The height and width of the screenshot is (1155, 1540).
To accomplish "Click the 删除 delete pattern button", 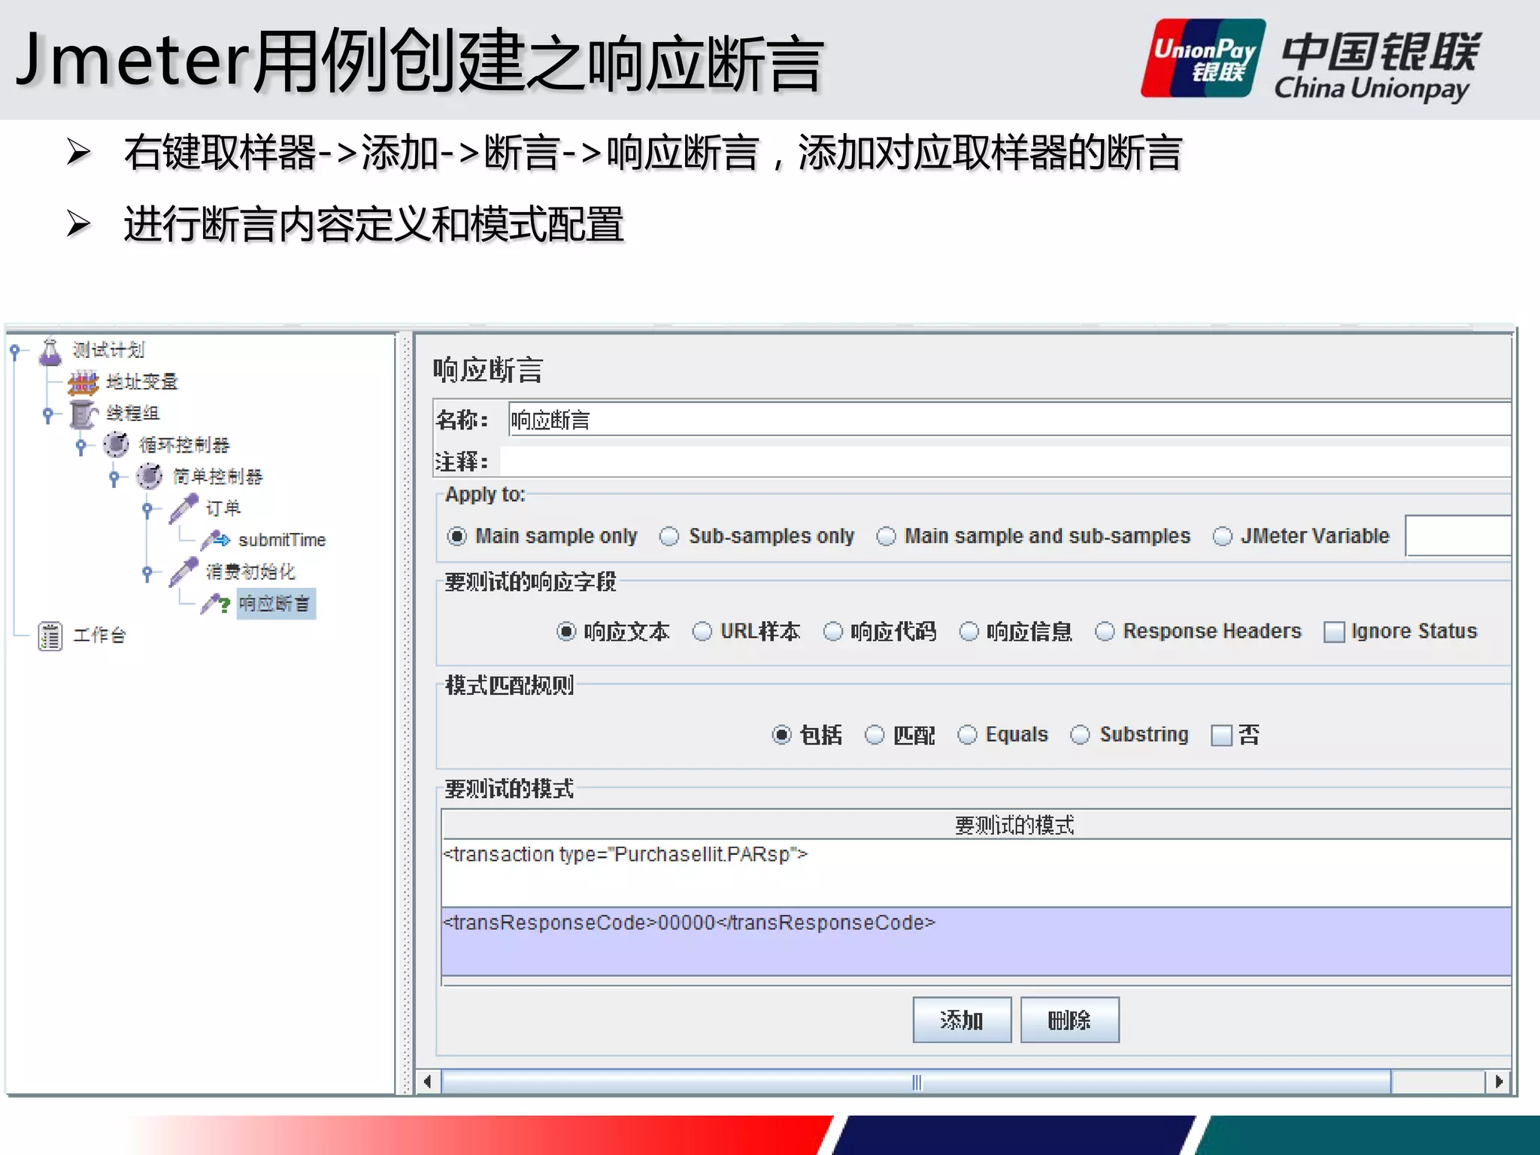I will point(1069,1020).
